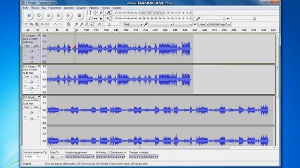Click the Silence audio icon

point(47,24)
